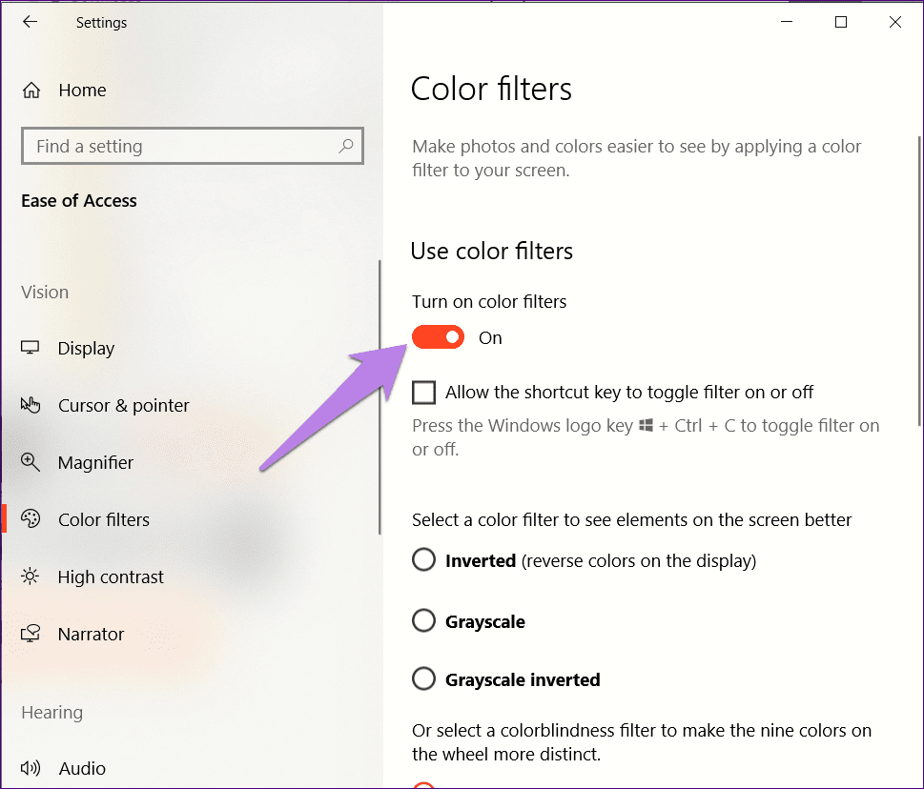The height and width of the screenshot is (789, 924).
Task: Select the Display monitor icon
Action: point(31,348)
